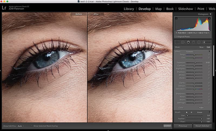
Task: Select the Adjustment Brush tool
Action: point(207,42)
